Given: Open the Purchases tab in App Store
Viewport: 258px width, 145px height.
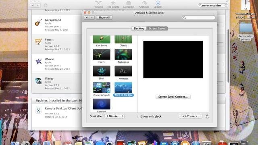Looking at the screenshot, I should coord(144,4).
